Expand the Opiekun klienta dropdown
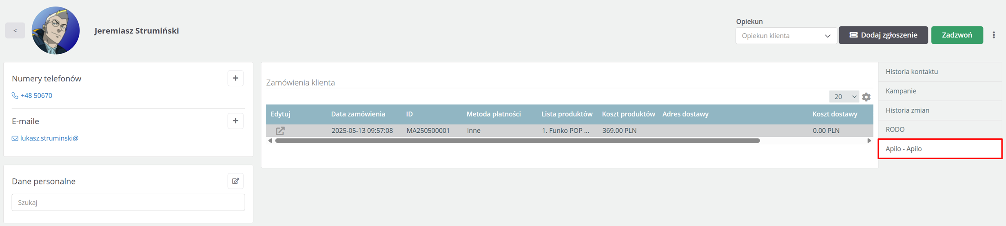This screenshot has height=226, width=1006. [786, 36]
